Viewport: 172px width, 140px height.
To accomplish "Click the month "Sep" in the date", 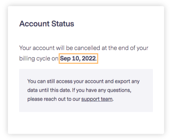I will tap(65, 59).
